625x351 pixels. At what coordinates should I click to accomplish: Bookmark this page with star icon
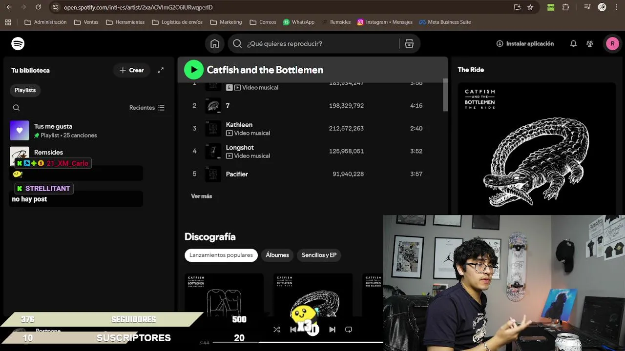tap(530, 7)
